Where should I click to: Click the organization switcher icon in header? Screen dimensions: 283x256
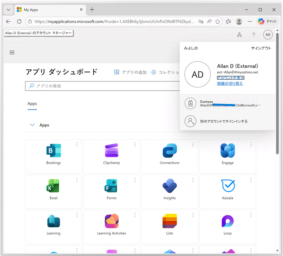point(239,35)
